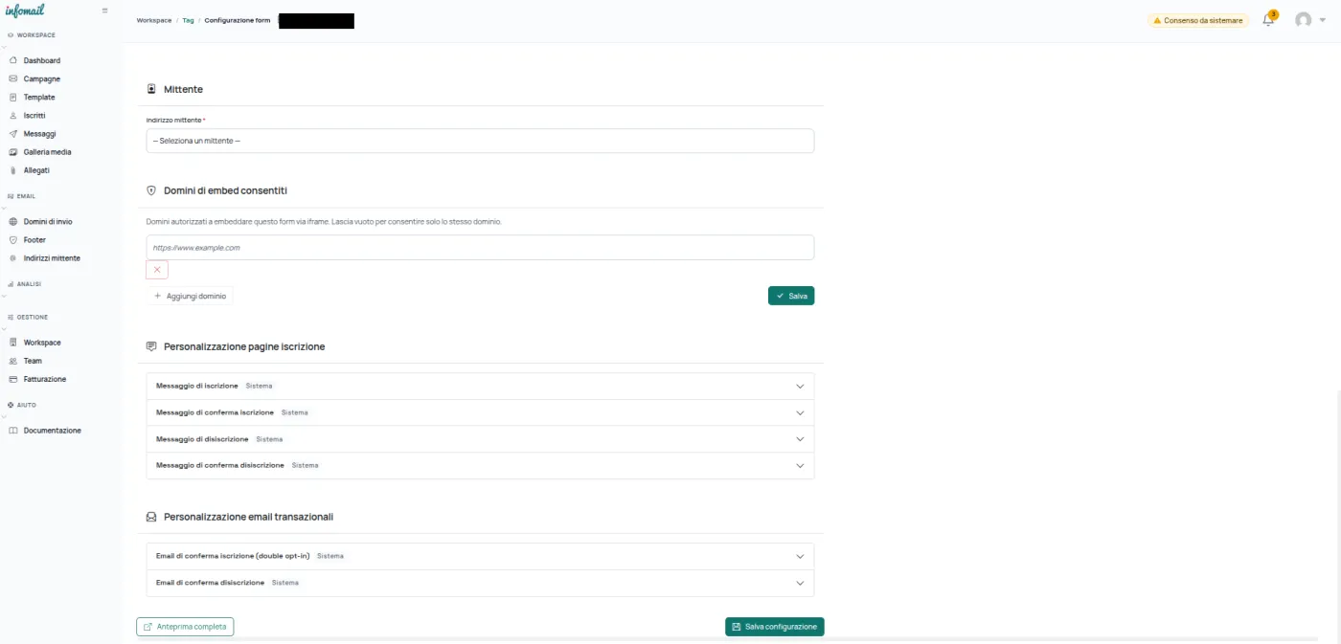This screenshot has width=1341, height=644.
Task: Open the Dashboard icon in the sidebar
Action: tap(13, 60)
